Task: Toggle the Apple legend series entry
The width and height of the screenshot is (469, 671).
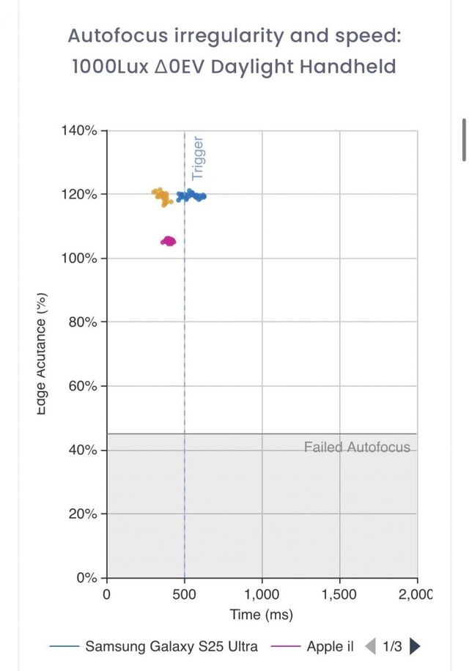Action: (x=329, y=647)
